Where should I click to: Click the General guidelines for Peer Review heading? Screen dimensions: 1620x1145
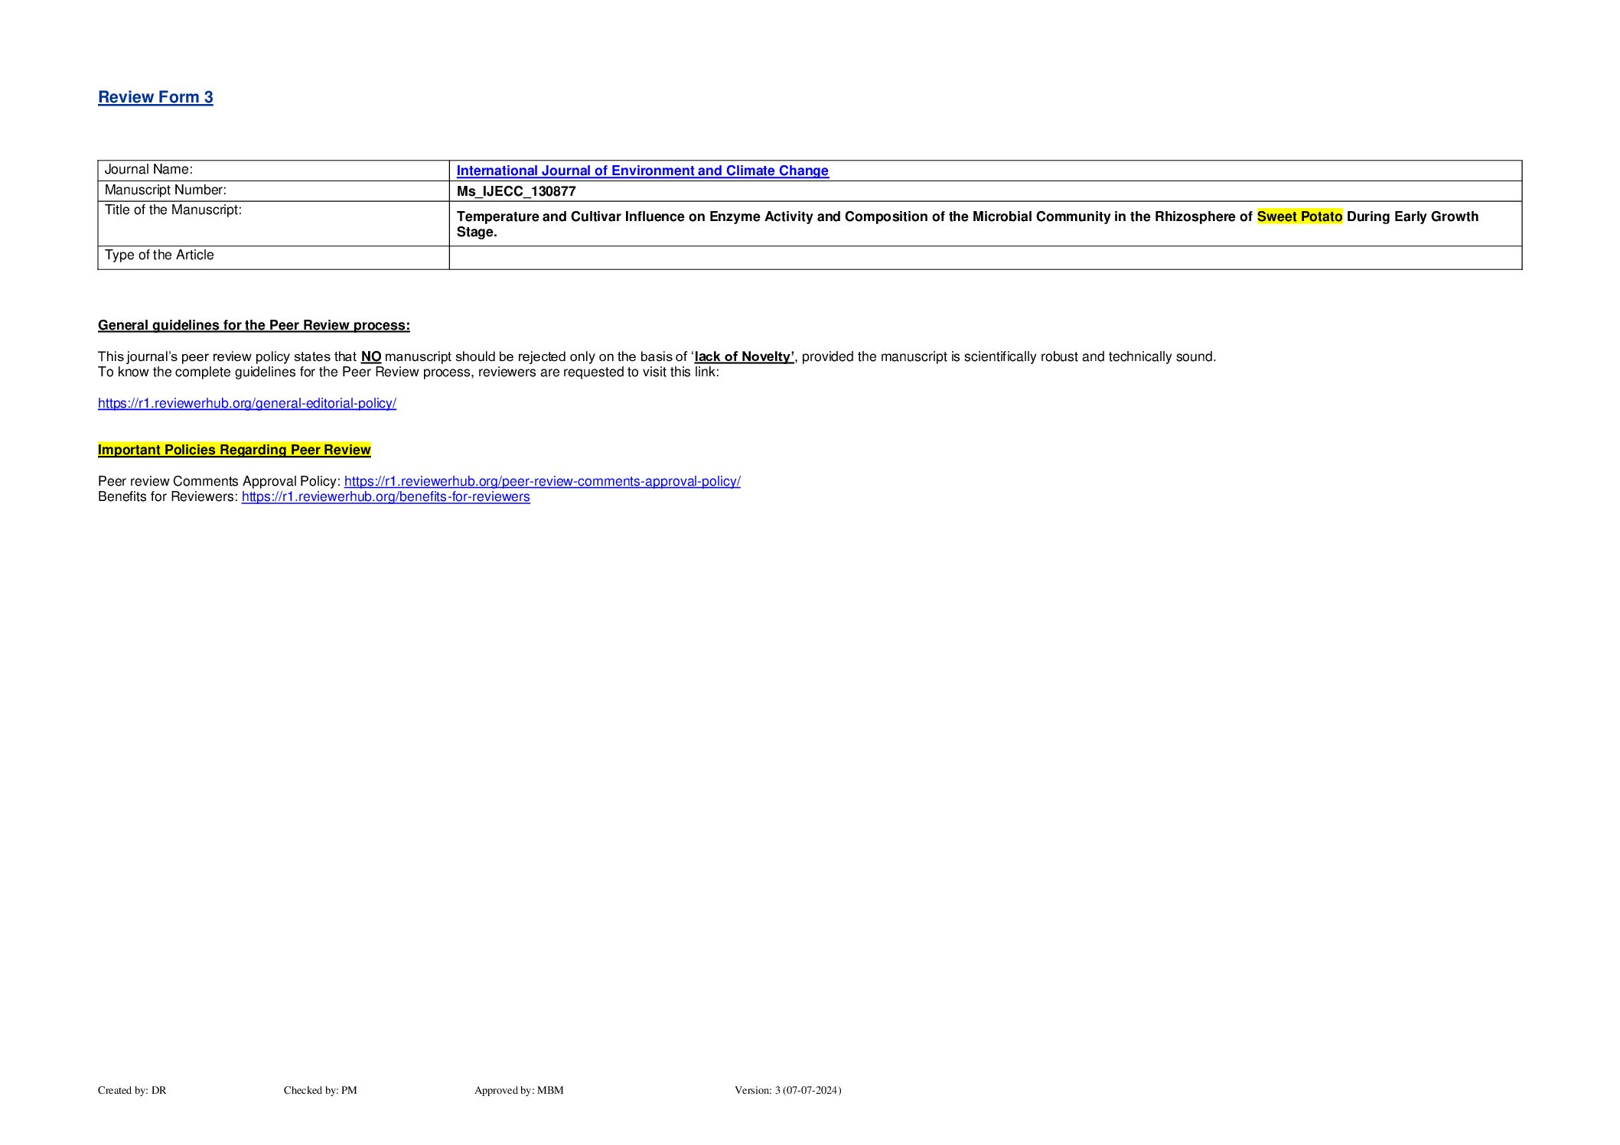point(253,325)
